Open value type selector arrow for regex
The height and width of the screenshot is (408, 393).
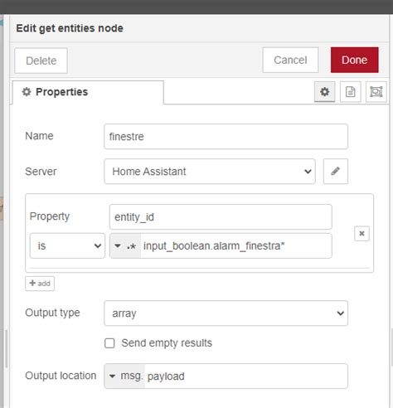pyautogui.click(x=118, y=245)
